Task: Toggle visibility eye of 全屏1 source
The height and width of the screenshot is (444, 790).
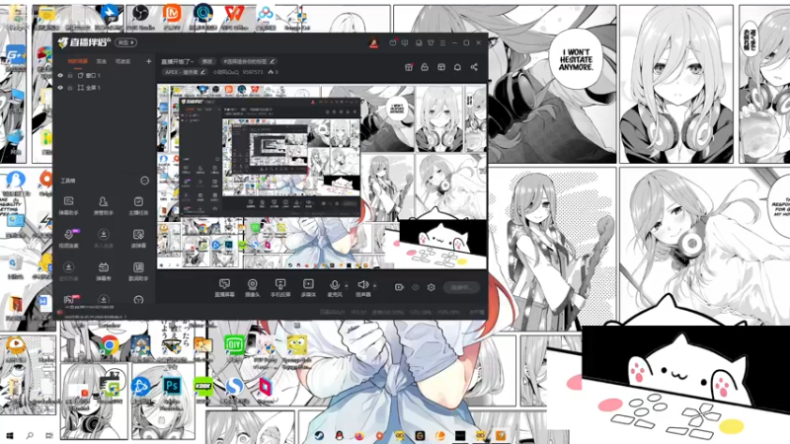Action: tap(60, 88)
